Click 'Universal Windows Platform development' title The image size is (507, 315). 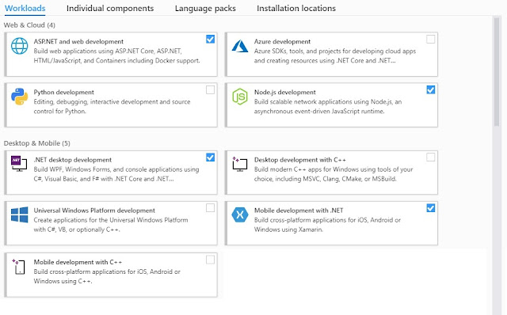[94, 211]
